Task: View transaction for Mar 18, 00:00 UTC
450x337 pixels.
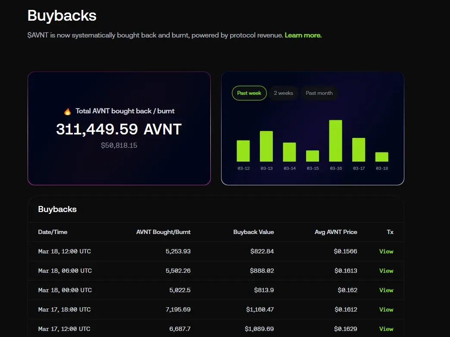Action: 386,290
